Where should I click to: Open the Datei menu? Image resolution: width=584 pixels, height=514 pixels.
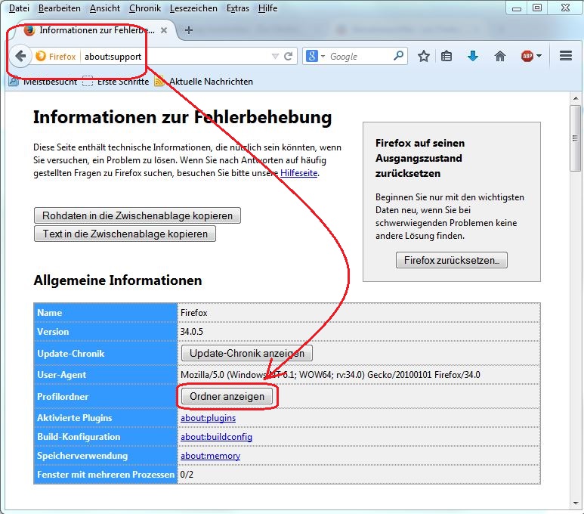coord(19,8)
